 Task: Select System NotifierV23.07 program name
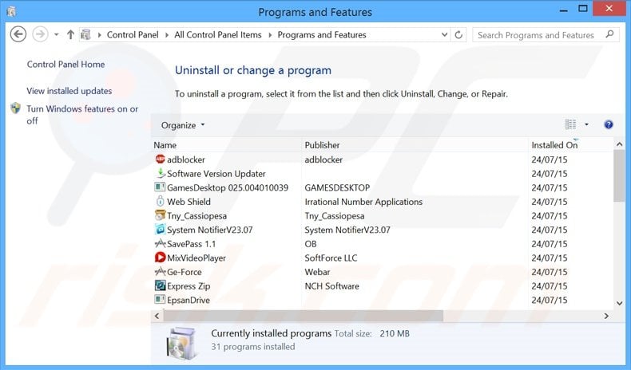[x=209, y=230]
